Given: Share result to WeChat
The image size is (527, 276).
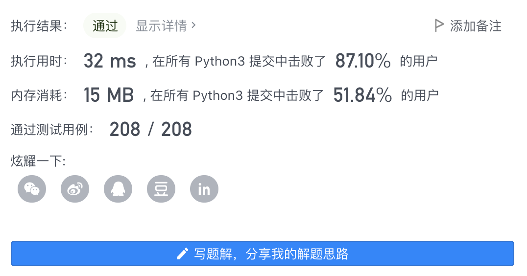Looking at the screenshot, I should pos(32,189).
